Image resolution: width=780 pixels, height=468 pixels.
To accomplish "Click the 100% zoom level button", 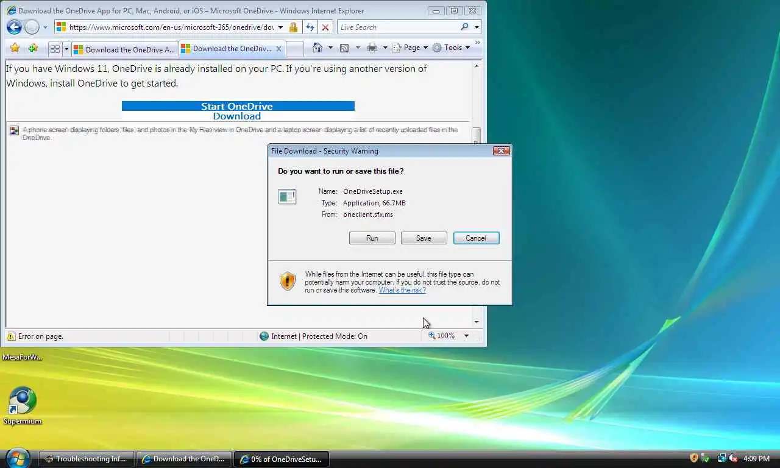I will point(442,336).
